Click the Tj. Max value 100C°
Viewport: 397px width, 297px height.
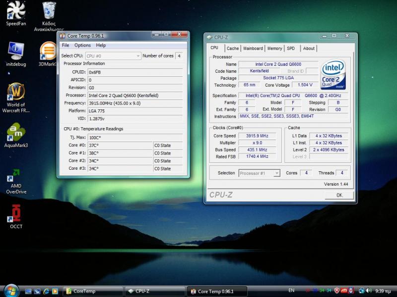click(135, 138)
